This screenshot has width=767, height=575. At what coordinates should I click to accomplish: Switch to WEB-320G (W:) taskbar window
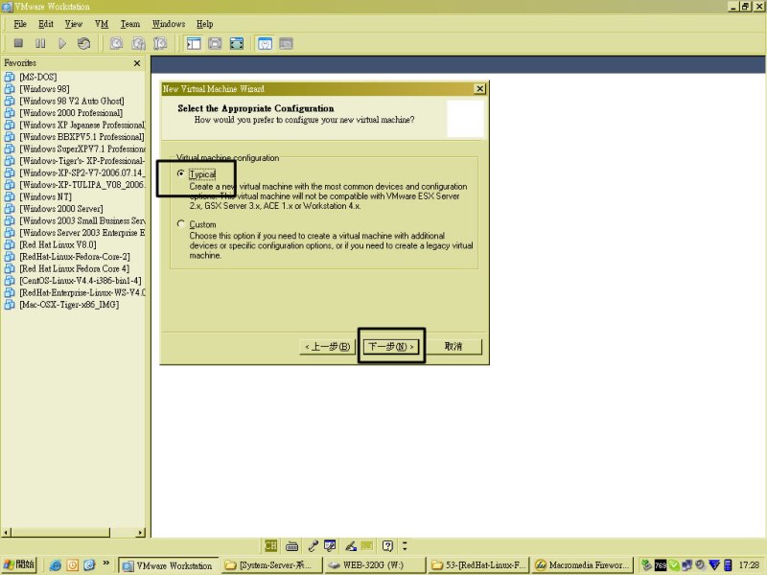point(373,565)
